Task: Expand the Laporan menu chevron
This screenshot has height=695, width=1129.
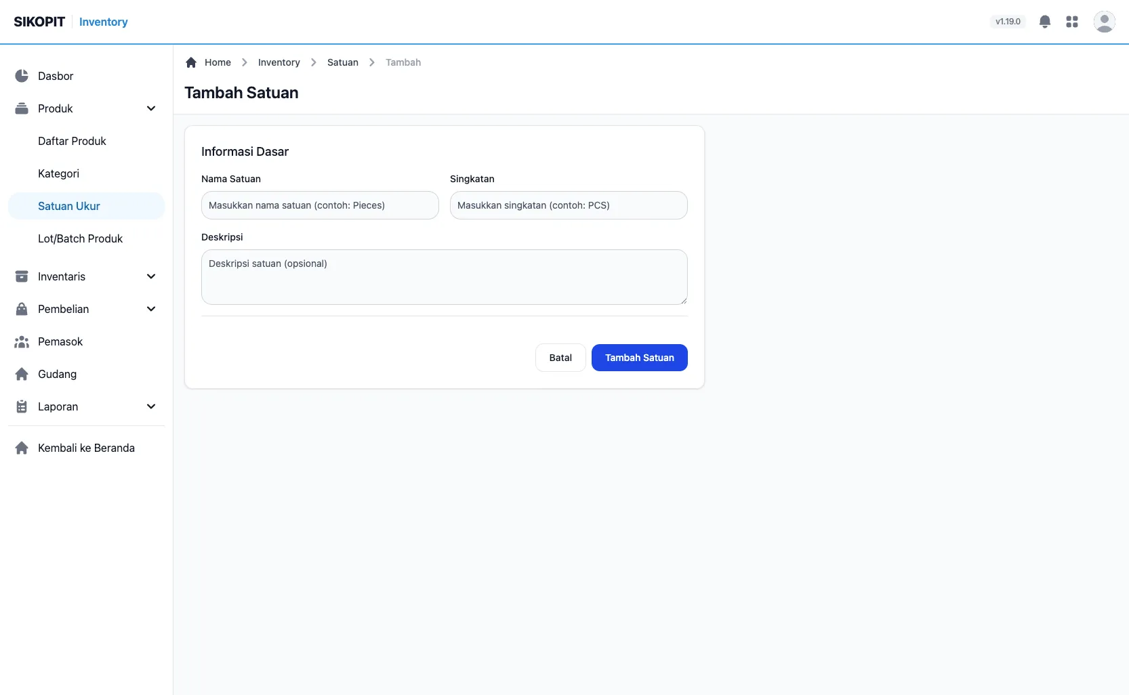Action: 151,406
